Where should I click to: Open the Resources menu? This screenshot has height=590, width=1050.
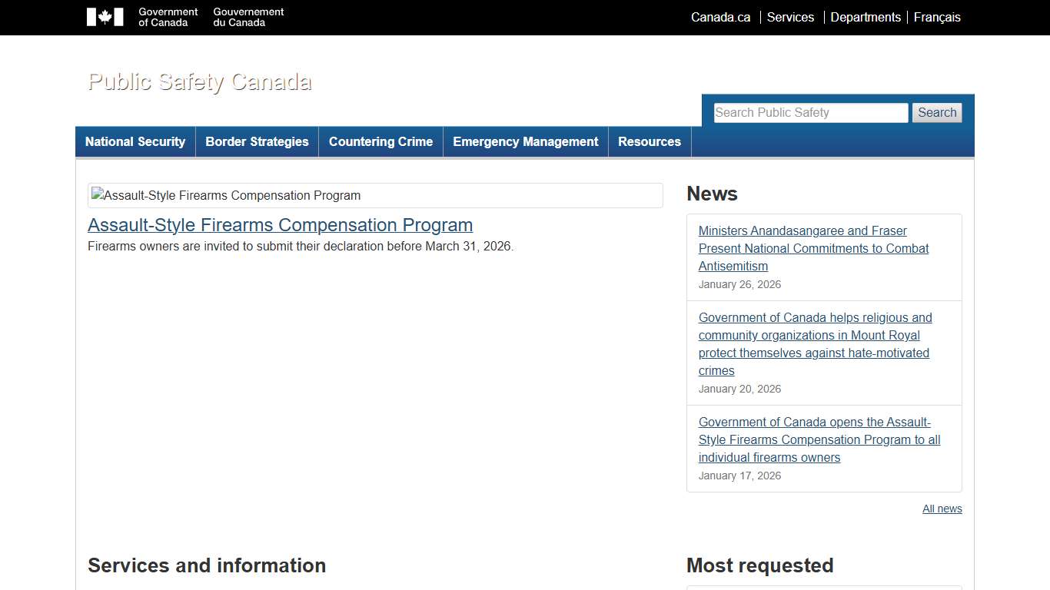(650, 142)
